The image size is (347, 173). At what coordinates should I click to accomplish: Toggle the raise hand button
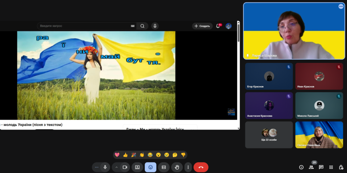point(177,167)
